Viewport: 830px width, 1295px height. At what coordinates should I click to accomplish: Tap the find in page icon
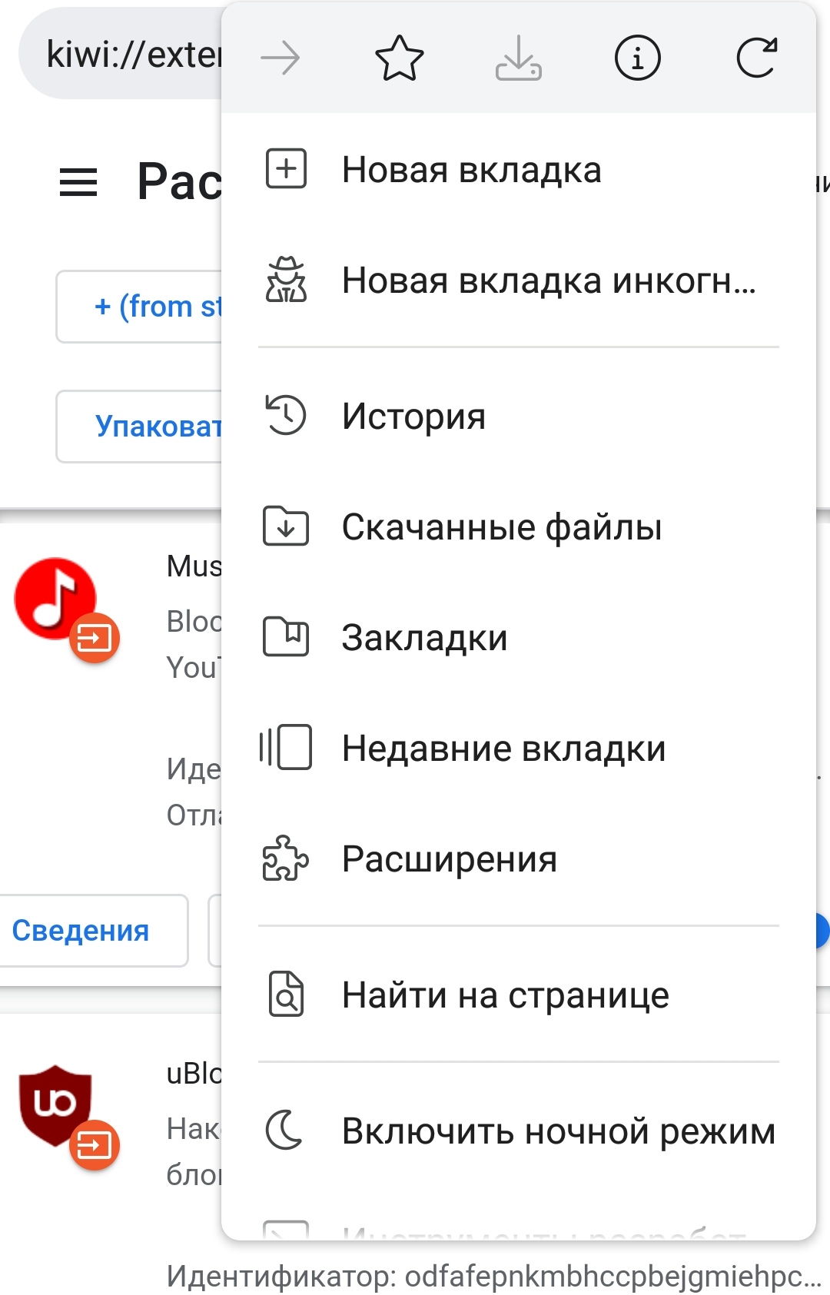coord(286,994)
